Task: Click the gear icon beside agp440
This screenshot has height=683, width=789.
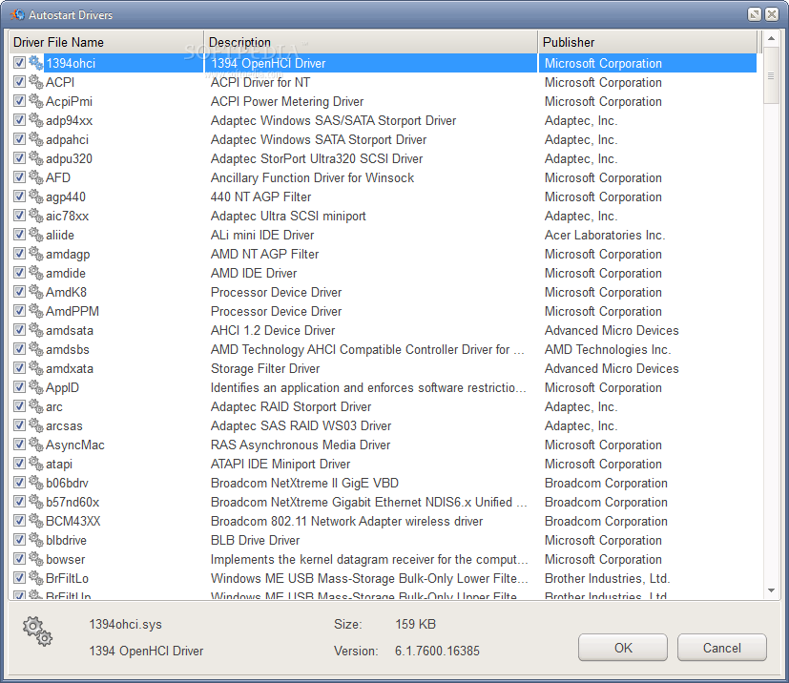Action: 35,197
